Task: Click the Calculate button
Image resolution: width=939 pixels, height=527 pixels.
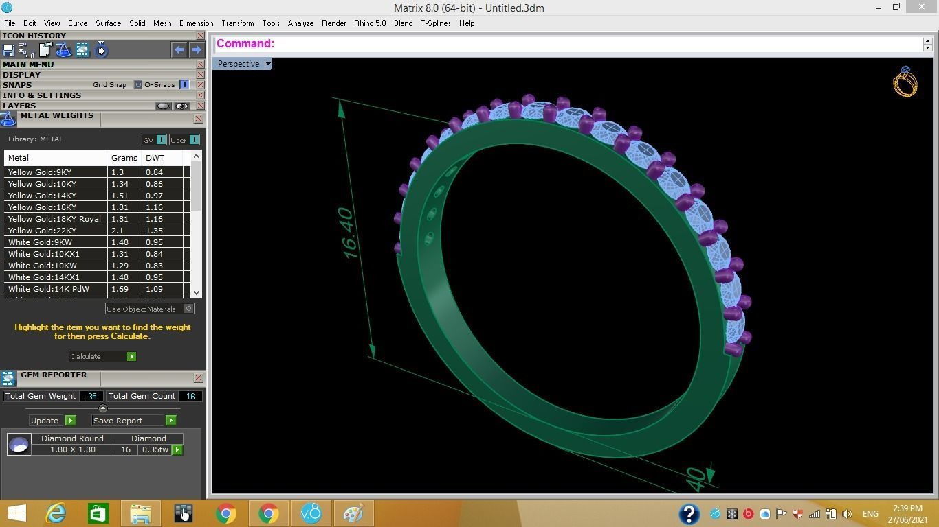Action: [103, 356]
